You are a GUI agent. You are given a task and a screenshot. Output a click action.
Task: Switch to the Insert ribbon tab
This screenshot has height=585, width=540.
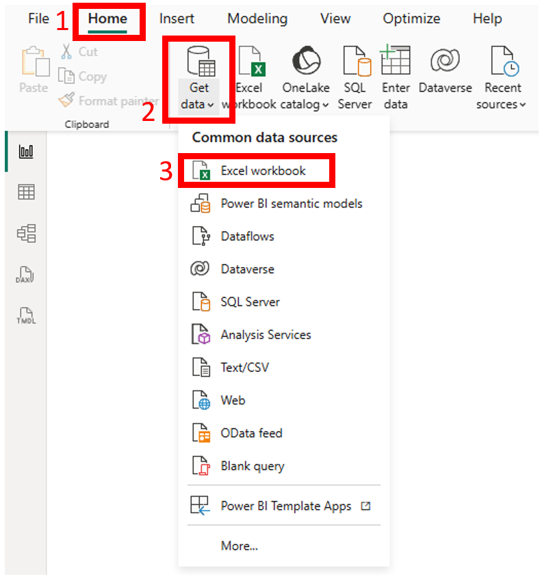177,18
